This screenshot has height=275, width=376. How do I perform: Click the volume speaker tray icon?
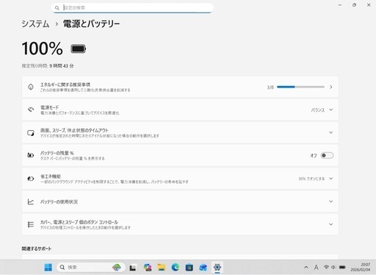pos(333,267)
